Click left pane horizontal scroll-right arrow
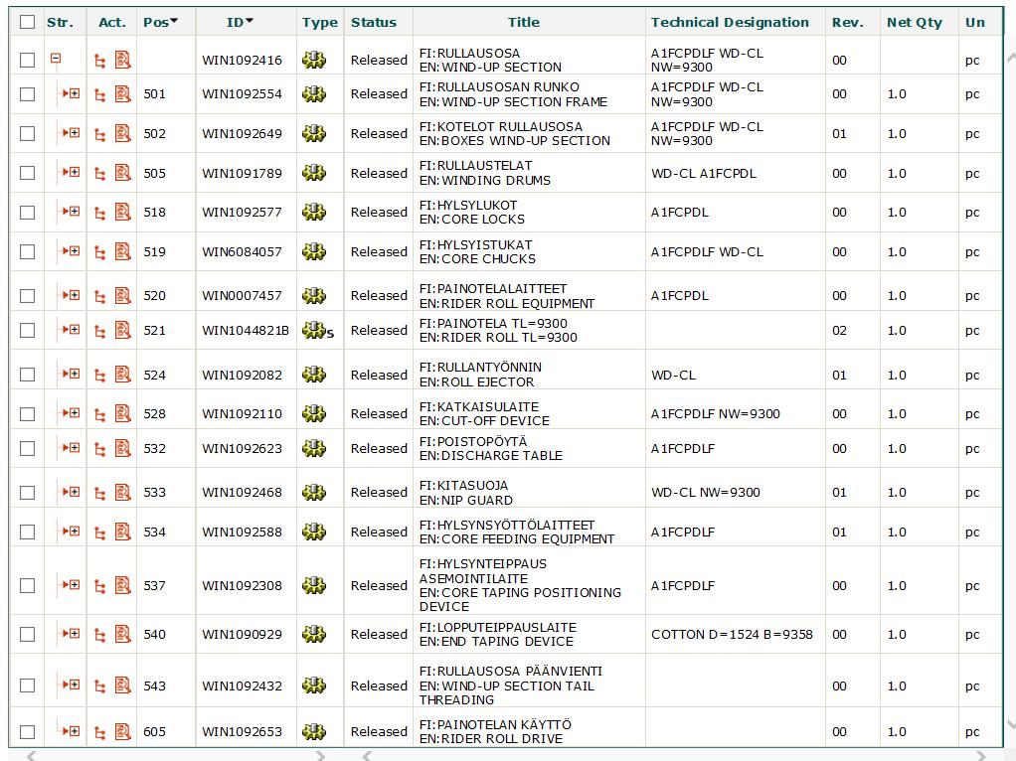 [x=319, y=755]
